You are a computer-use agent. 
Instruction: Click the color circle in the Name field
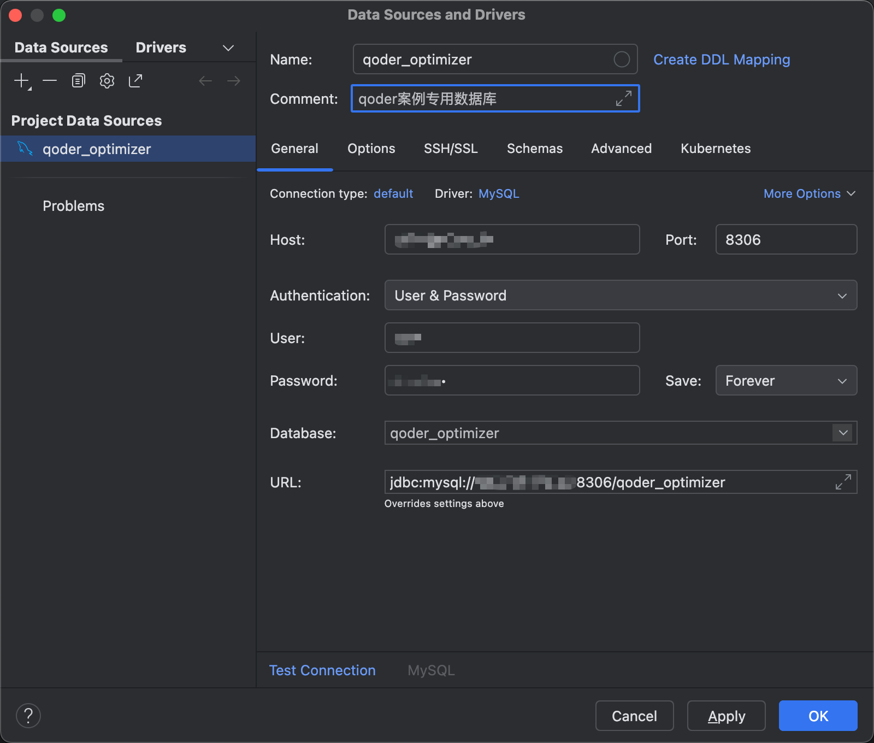622,60
